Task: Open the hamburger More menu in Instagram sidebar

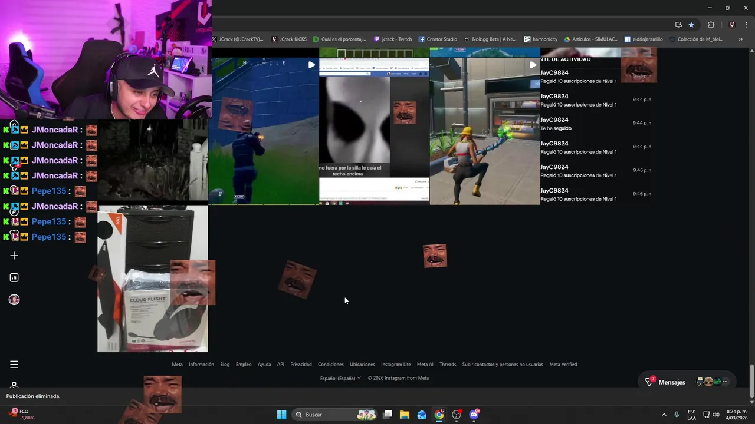Action: (x=14, y=365)
